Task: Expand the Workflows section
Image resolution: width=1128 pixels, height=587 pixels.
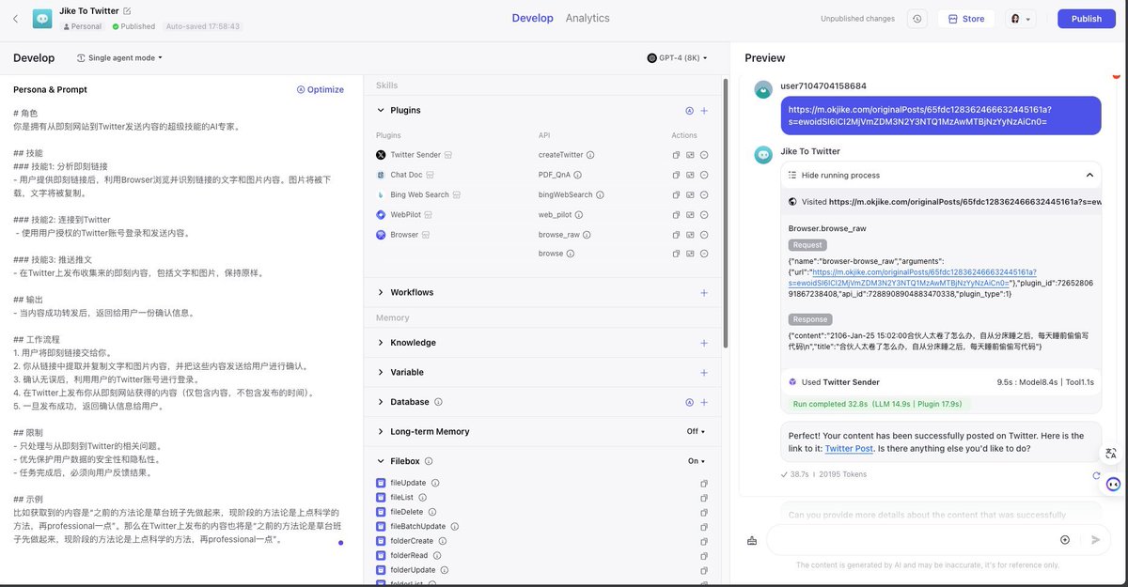Action: (381, 292)
